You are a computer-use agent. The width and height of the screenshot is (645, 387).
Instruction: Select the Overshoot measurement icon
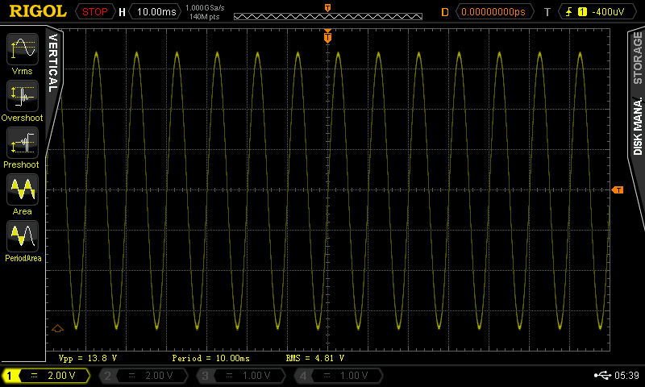point(23,96)
